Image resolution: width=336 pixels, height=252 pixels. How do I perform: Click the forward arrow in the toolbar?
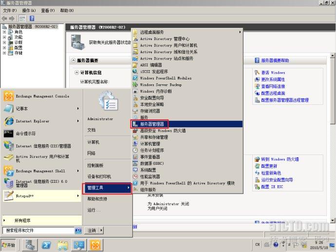coord(12,19)
